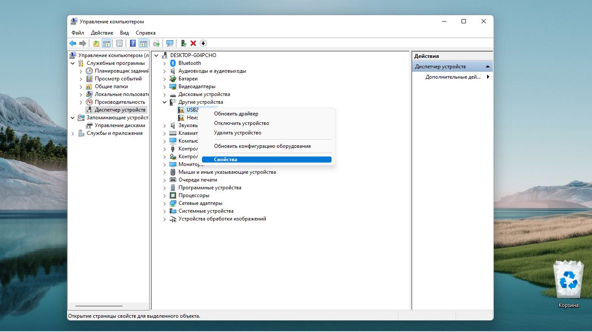Click the scan for hardware changes monitor icon
The width and height of the screenshot is (592, 332).
(x=170, y=43)
